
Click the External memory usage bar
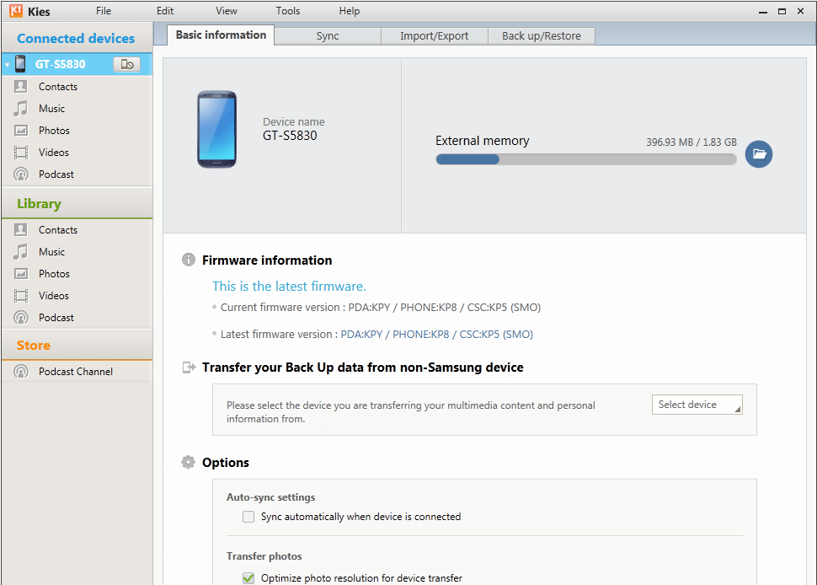(x=586, y=159)
